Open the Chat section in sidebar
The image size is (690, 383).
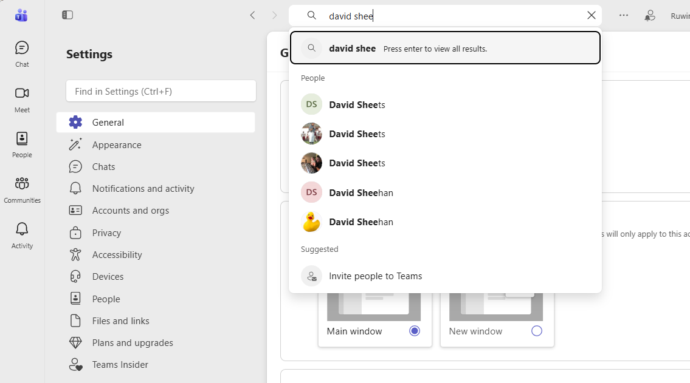(22, 55)
